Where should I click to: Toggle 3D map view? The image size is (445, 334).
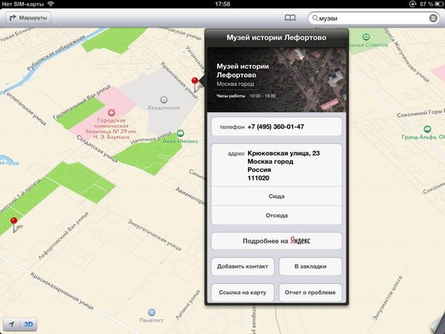[x=29, y=324]
